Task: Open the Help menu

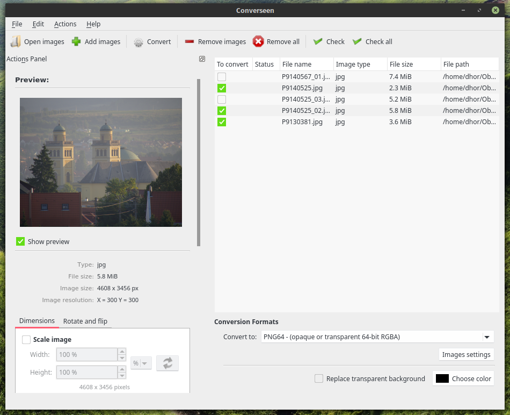Action: pyautogui.click(x=93, y=24)
